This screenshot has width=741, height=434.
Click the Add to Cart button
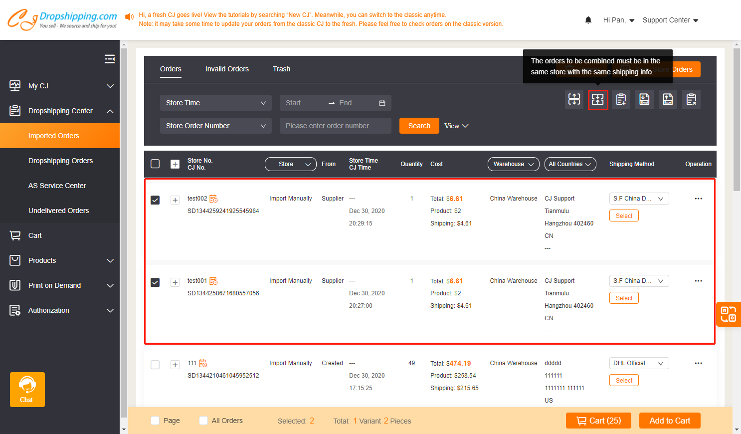coord(669,421)
